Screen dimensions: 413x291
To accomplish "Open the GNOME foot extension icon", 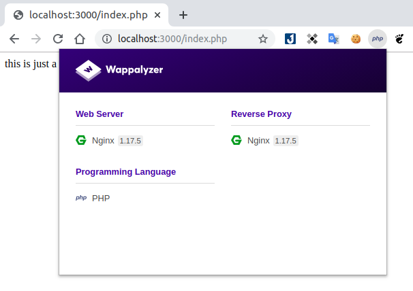I will click(399, 39).
